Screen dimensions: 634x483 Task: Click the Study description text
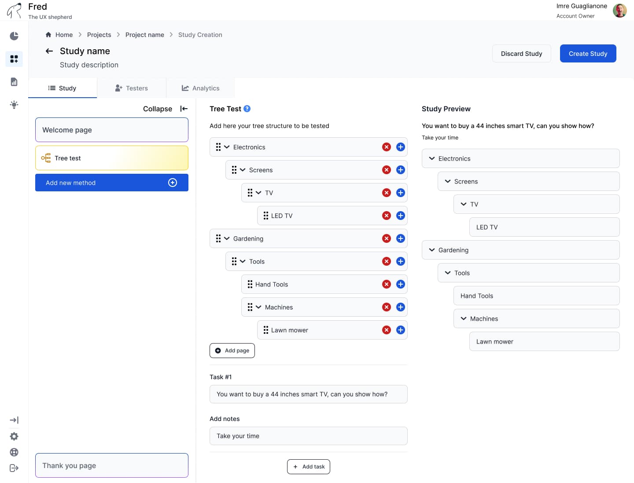89,65
